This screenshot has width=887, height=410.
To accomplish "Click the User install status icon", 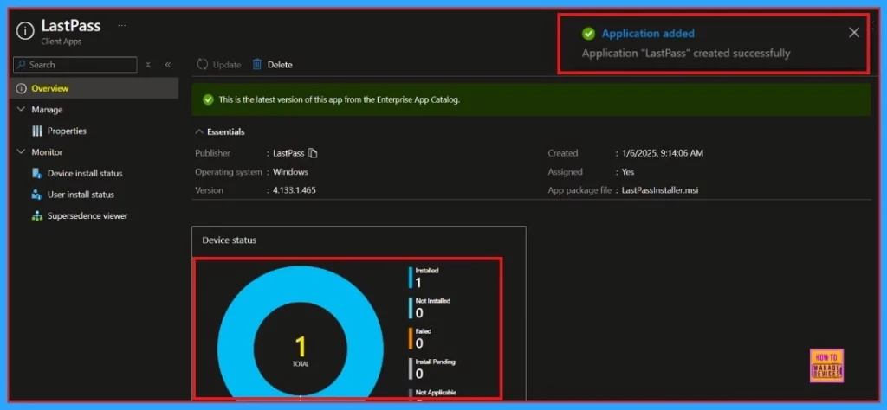I will [36, 195].
